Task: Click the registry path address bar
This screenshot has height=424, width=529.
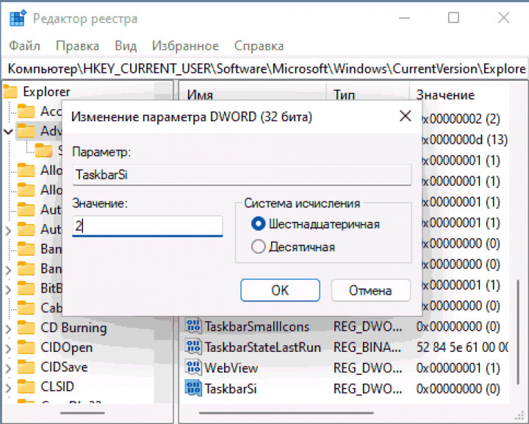Action: click(264, 69)
